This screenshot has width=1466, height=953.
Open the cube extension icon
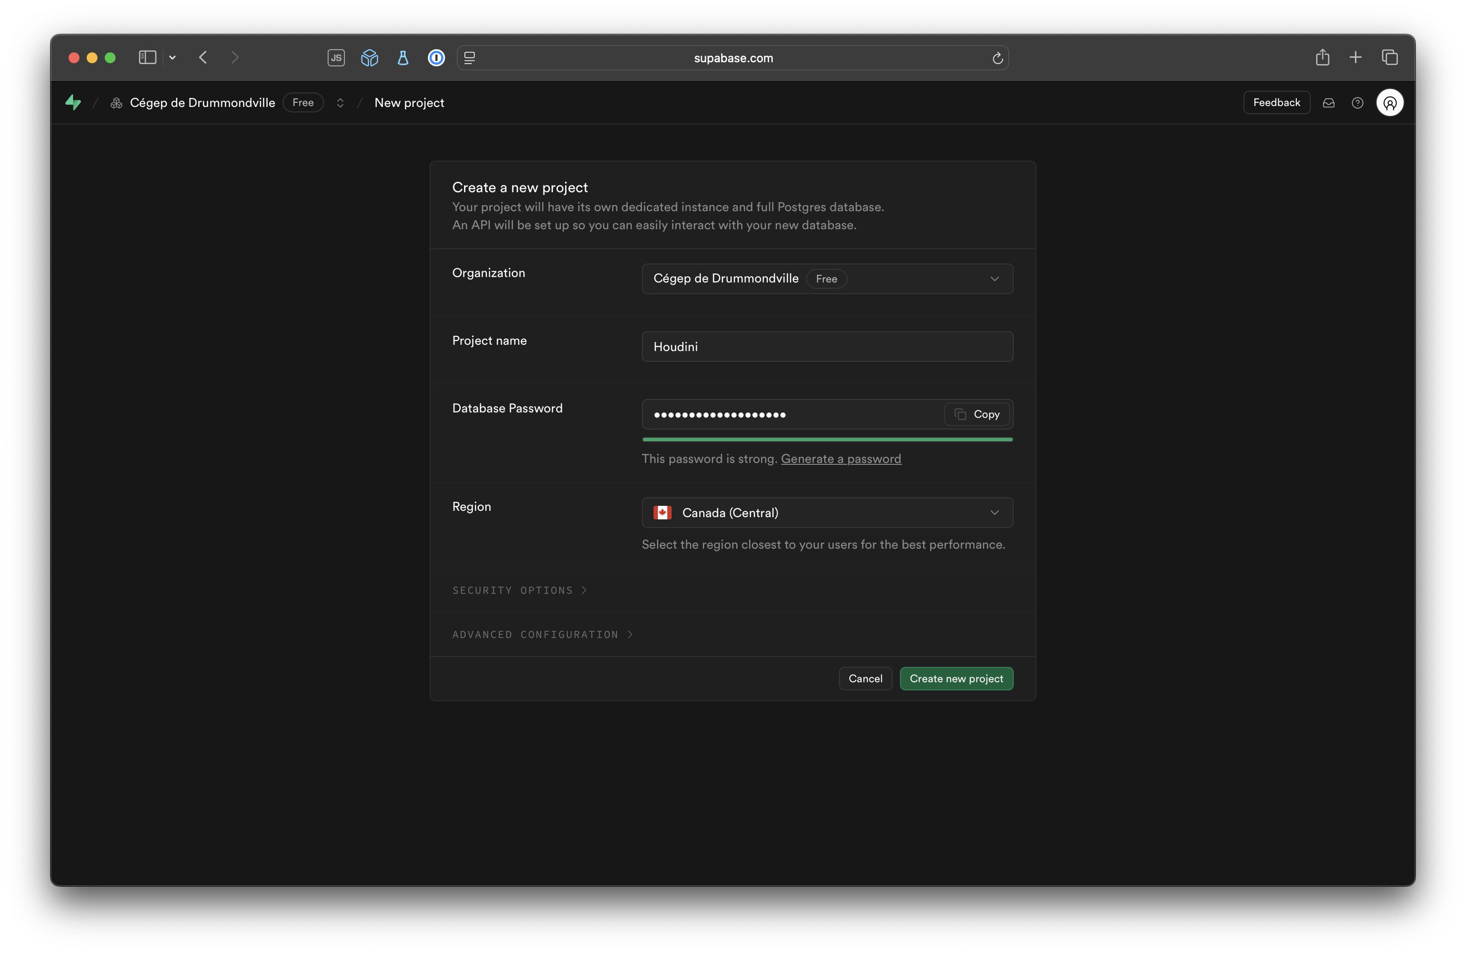coord(370,58)
